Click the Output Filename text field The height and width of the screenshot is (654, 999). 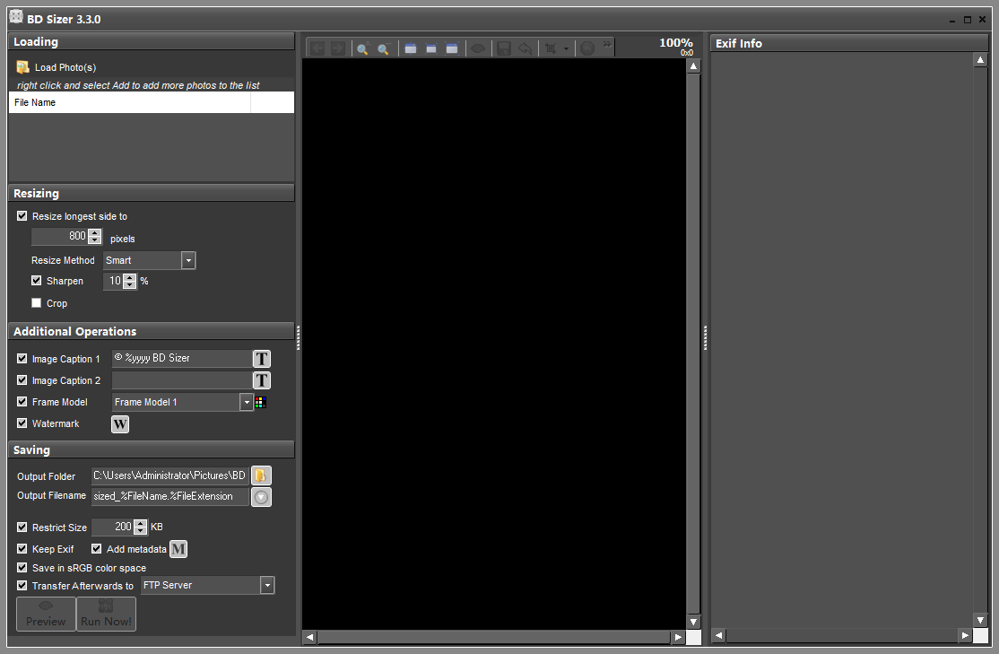coord(169,496)
